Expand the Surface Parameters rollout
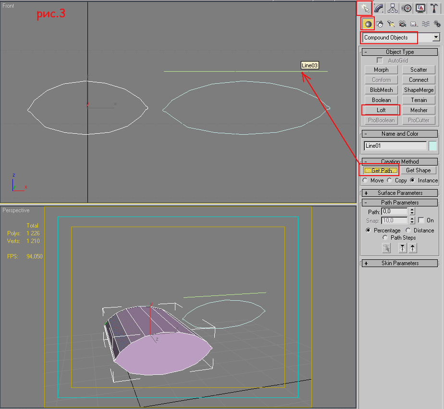Image resolution: width=444 pixels, height=409 pixels. (x=399, y=193)
